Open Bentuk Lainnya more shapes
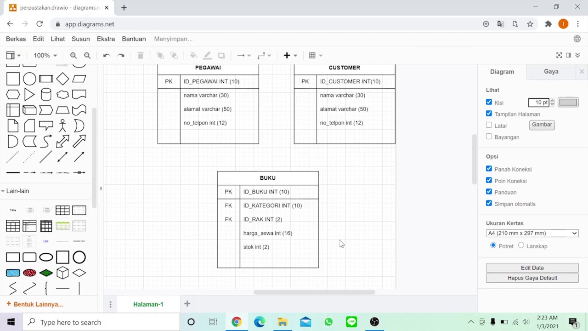This screenshot has height=331, width=588. click(34, 304)
